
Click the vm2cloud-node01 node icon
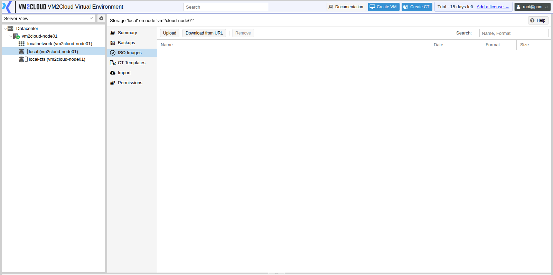coord(16,36)
